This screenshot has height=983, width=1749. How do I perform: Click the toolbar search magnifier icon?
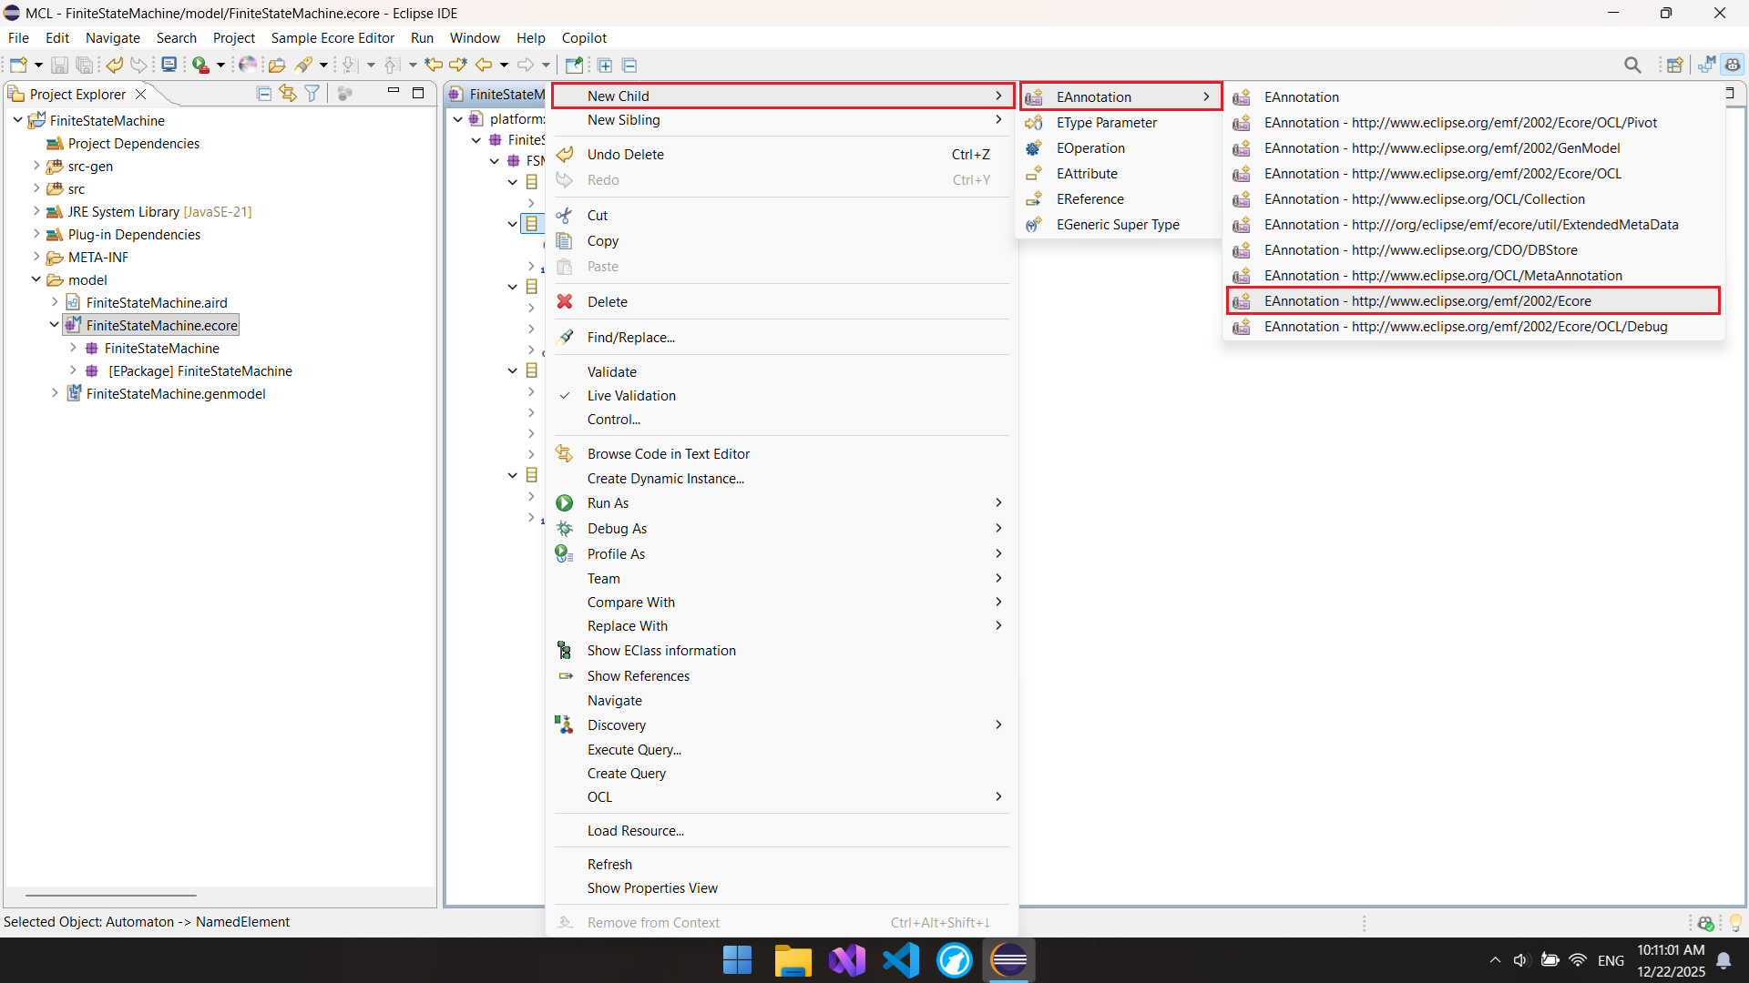1632,65
